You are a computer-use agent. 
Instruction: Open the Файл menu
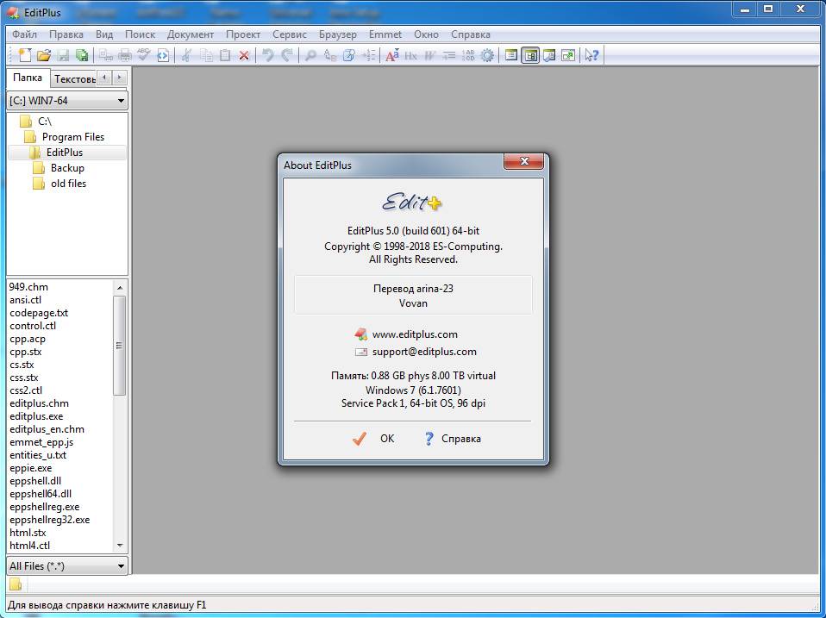pyautogui.click(x=24, y=34)
